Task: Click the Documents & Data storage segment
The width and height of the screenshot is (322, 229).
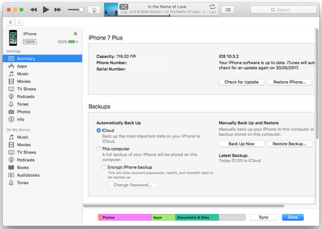Action: pos(197,217)
